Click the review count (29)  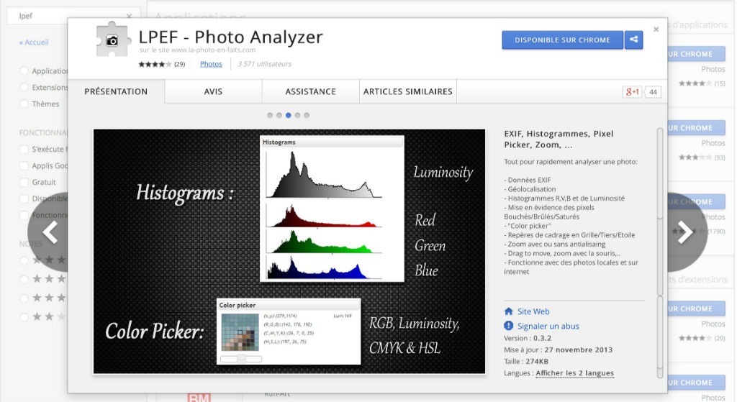click(179, 64)
